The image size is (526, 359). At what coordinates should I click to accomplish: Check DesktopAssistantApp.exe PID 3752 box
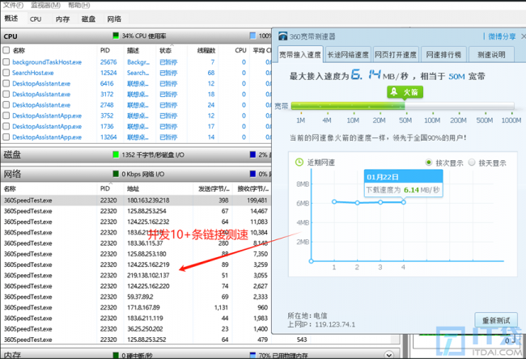point(6,116)
